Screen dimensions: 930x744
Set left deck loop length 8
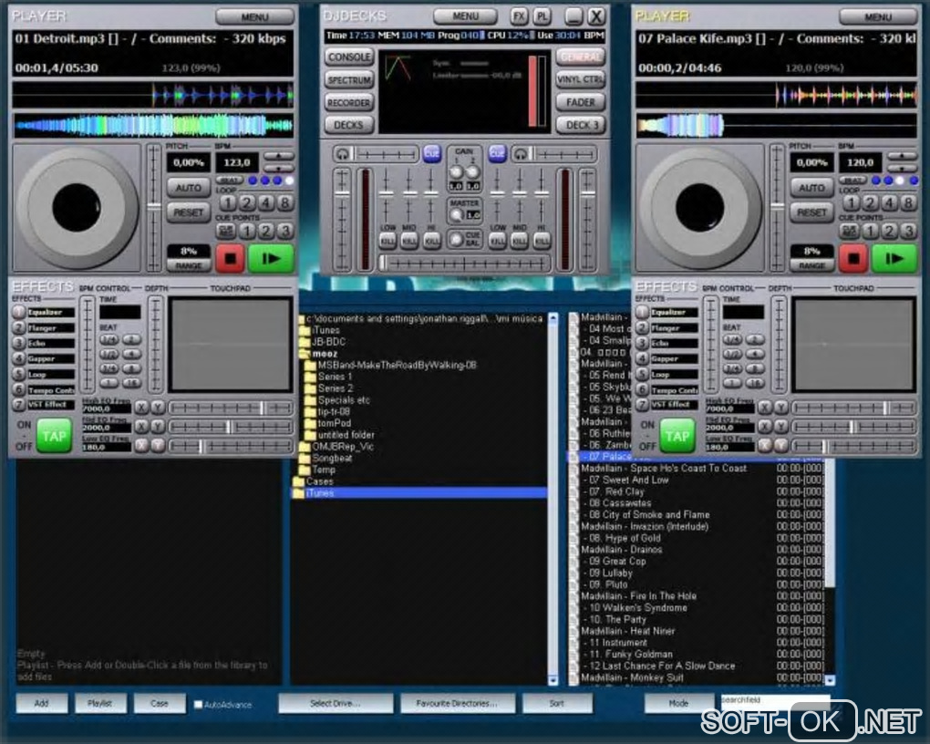click(x=285, y=203)
